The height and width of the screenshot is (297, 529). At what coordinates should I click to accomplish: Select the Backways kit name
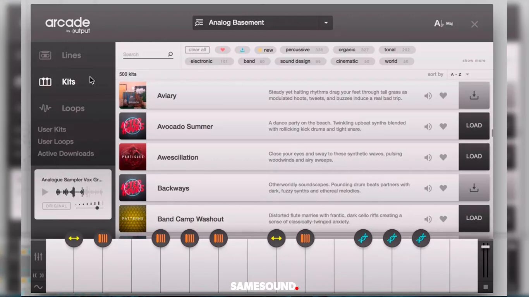click(x=173, y=188)
